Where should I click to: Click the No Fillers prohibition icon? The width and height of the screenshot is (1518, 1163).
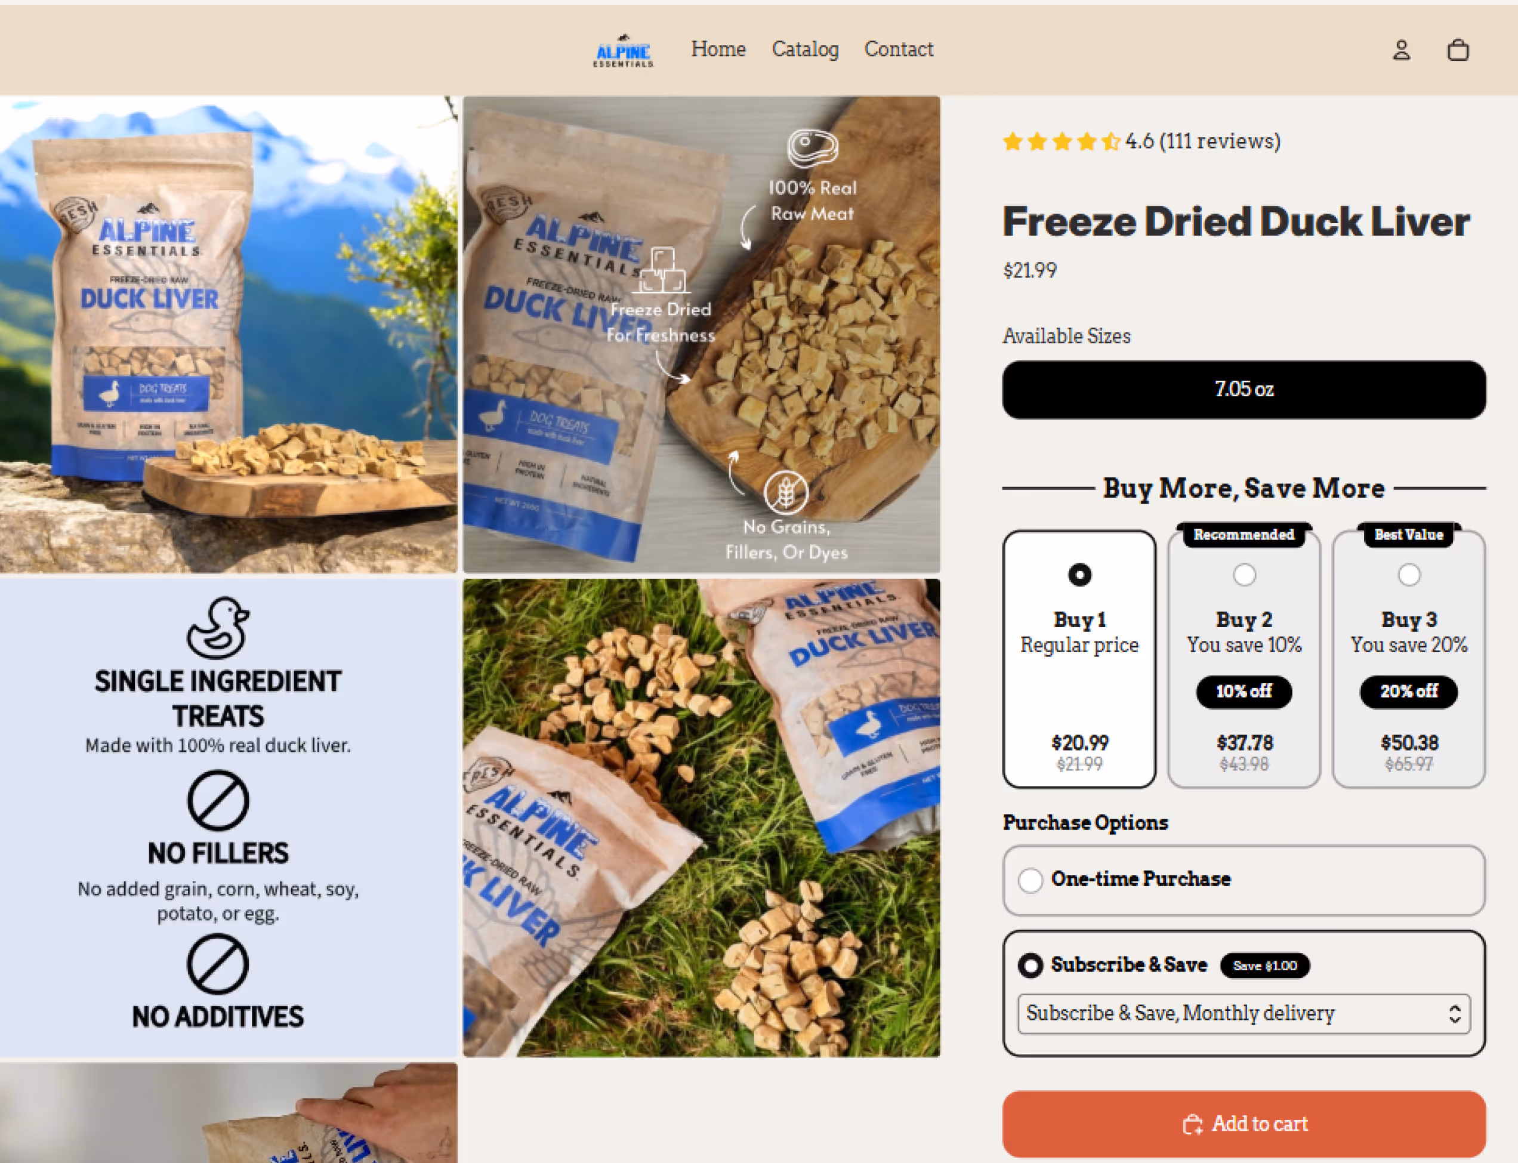pyautogui.click(x=218, y=801)
